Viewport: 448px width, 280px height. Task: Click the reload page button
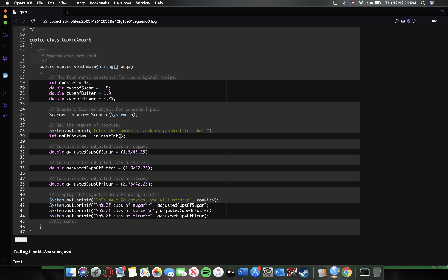pyautogui.click(x=33, y=21)
